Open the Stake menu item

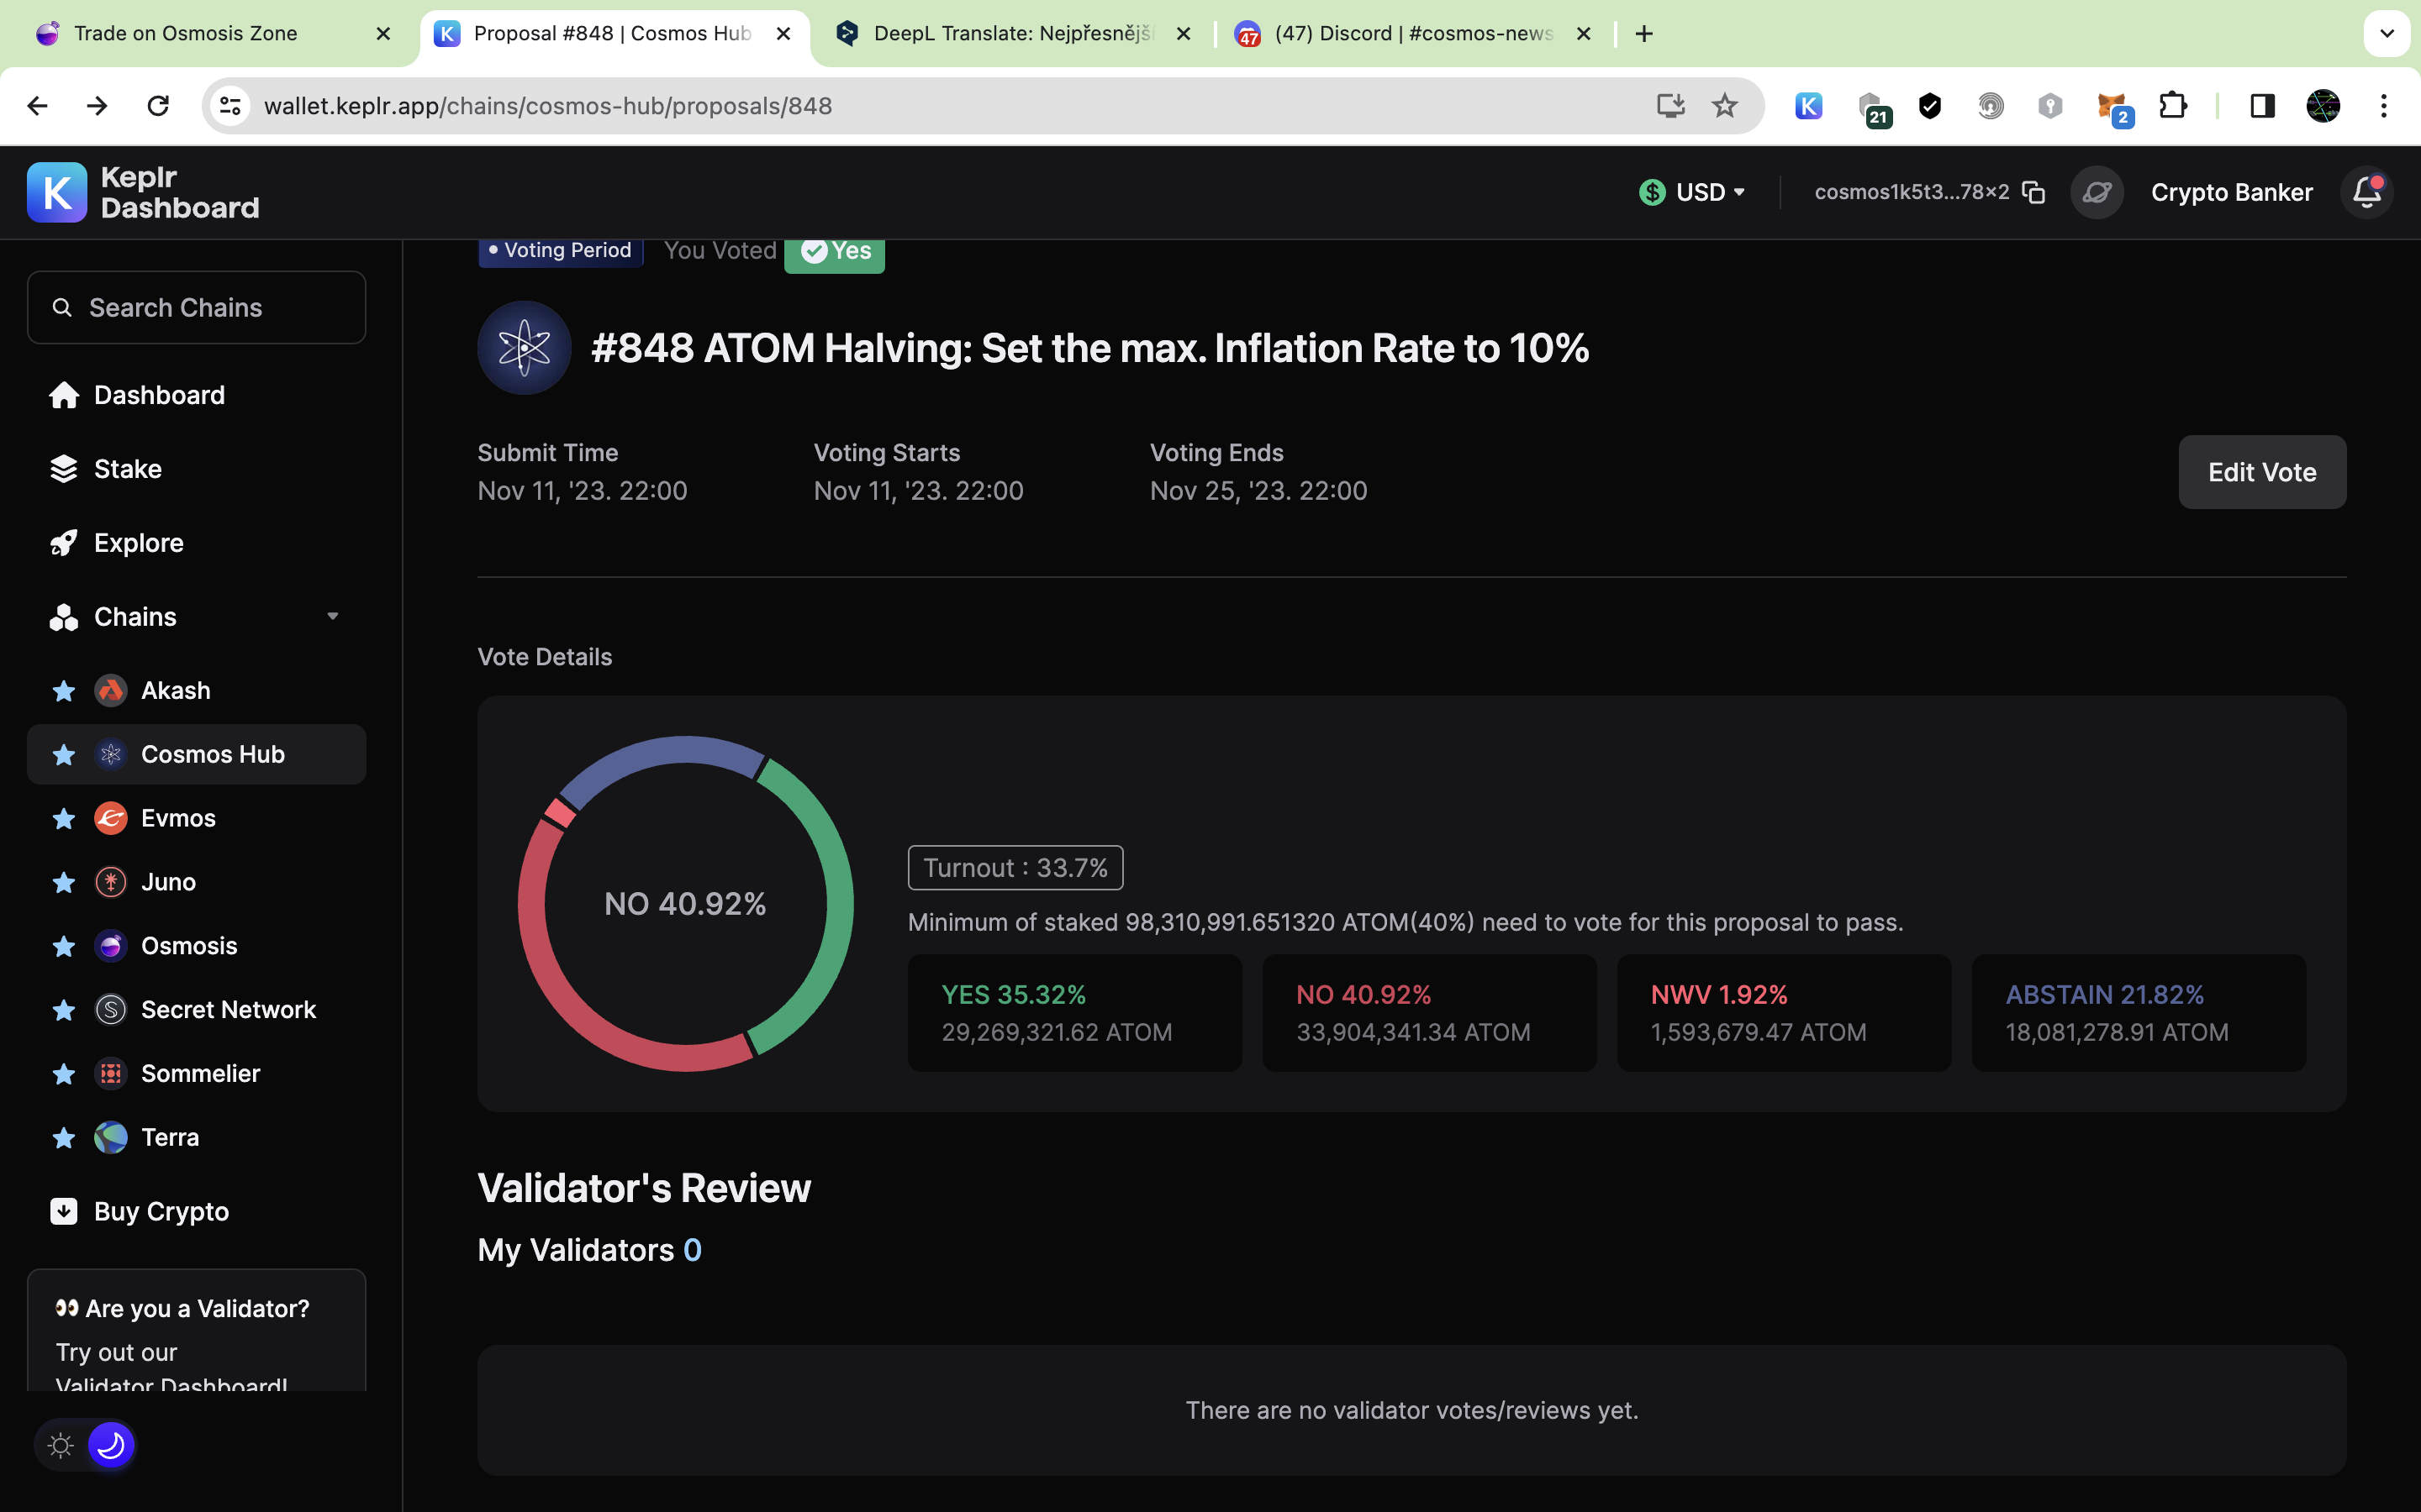[x=127, y=469]
